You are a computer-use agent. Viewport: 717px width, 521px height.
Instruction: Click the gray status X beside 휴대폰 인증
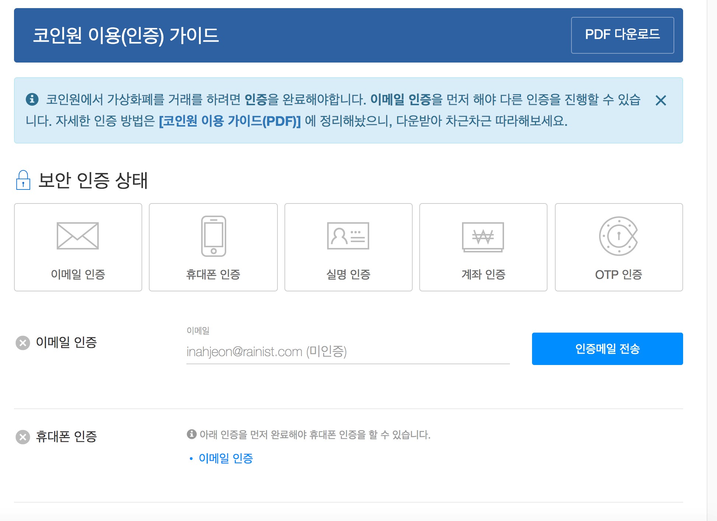[23, 436]
